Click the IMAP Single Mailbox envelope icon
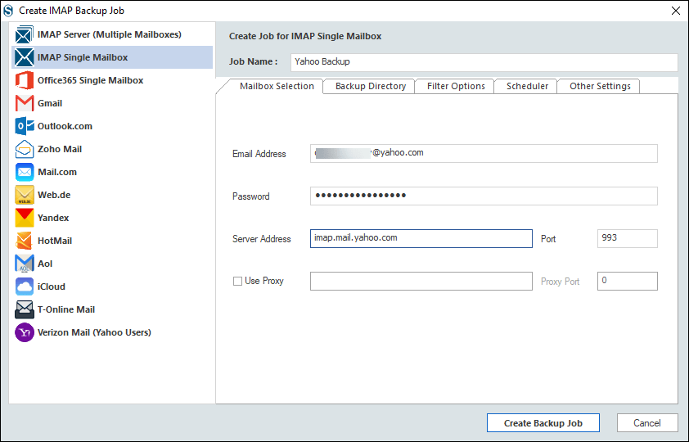Screen dimensions: 689x442 (x=25, y=57)
